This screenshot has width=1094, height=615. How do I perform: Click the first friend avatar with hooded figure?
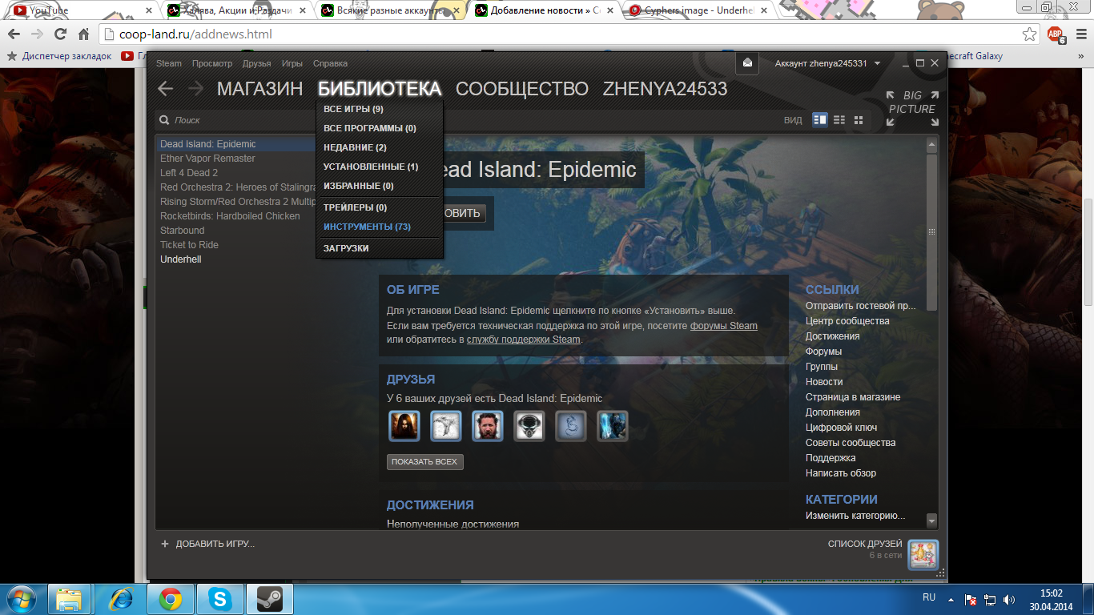coord(404,426)
